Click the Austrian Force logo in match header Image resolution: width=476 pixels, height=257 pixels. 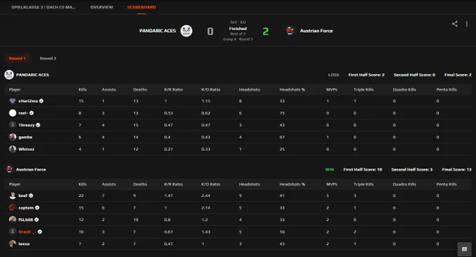(290, 31)
